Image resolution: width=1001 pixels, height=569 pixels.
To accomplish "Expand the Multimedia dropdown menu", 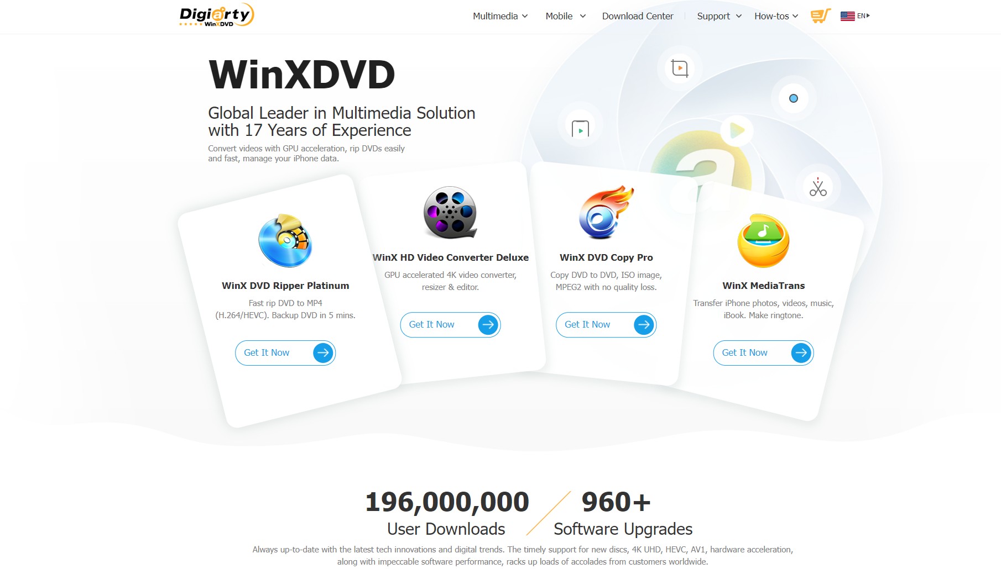I will 500,16.
